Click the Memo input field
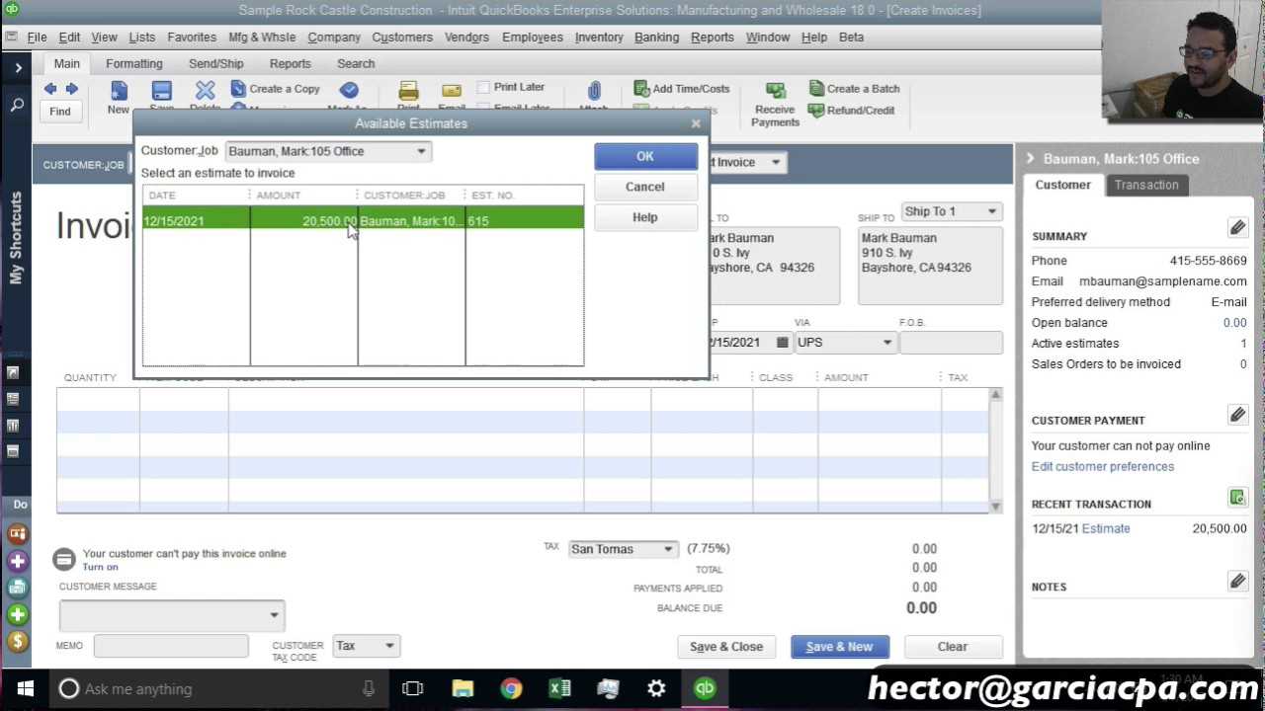The height and width of the screenshot is (711, 1265). click(171, 646)
